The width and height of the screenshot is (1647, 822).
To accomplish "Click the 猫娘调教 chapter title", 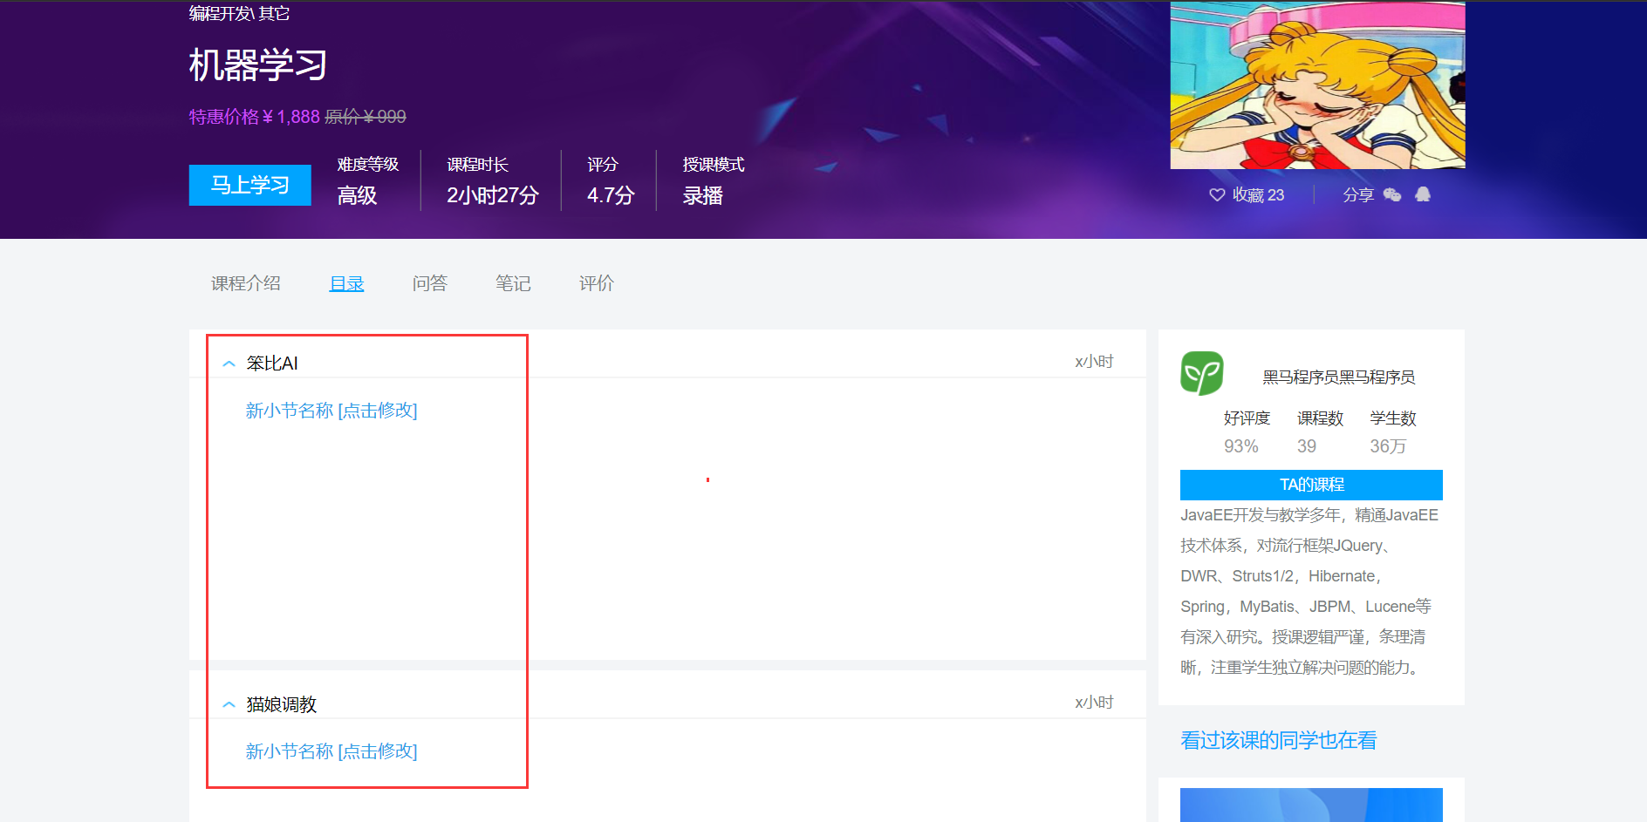I will [x=281, y=704].
